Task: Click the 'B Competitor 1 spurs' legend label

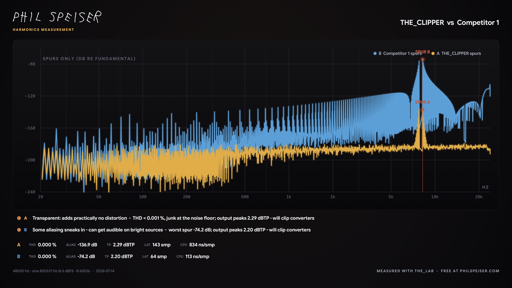Action: 400,53
